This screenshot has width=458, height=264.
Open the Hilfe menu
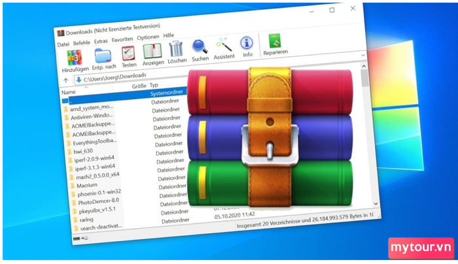tap(169, 35)
